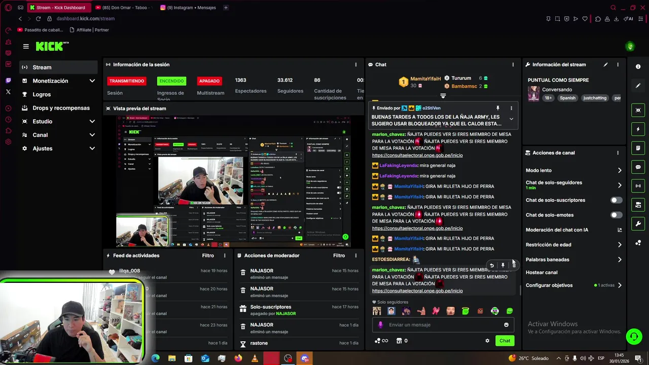
Task: Click the pencil icon in right sidebar
Action: (638, 86)
